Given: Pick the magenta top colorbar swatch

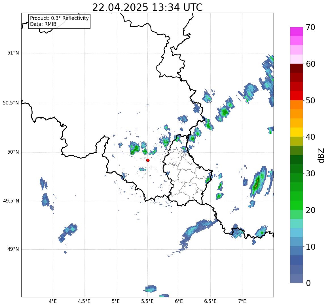Looking at the screenshot, I should click(x=297, y=32).
